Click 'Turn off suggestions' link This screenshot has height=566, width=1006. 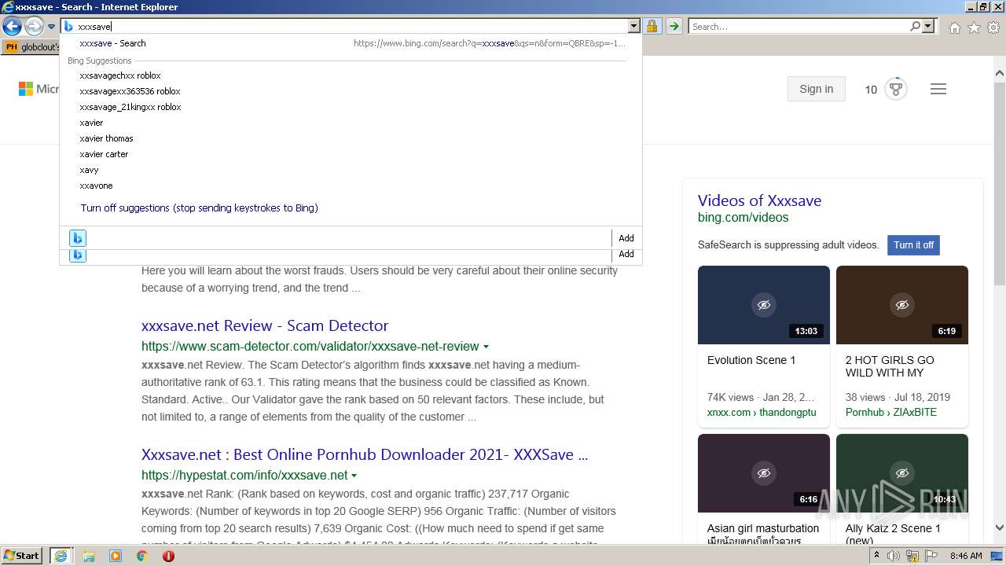pyautogui.click(x=199, y=208)
